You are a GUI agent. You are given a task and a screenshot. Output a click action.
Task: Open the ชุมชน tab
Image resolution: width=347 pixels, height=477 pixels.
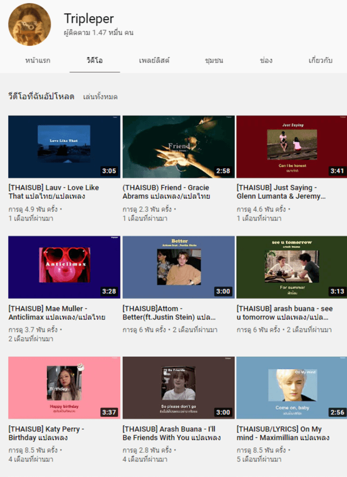coord(214,60)
